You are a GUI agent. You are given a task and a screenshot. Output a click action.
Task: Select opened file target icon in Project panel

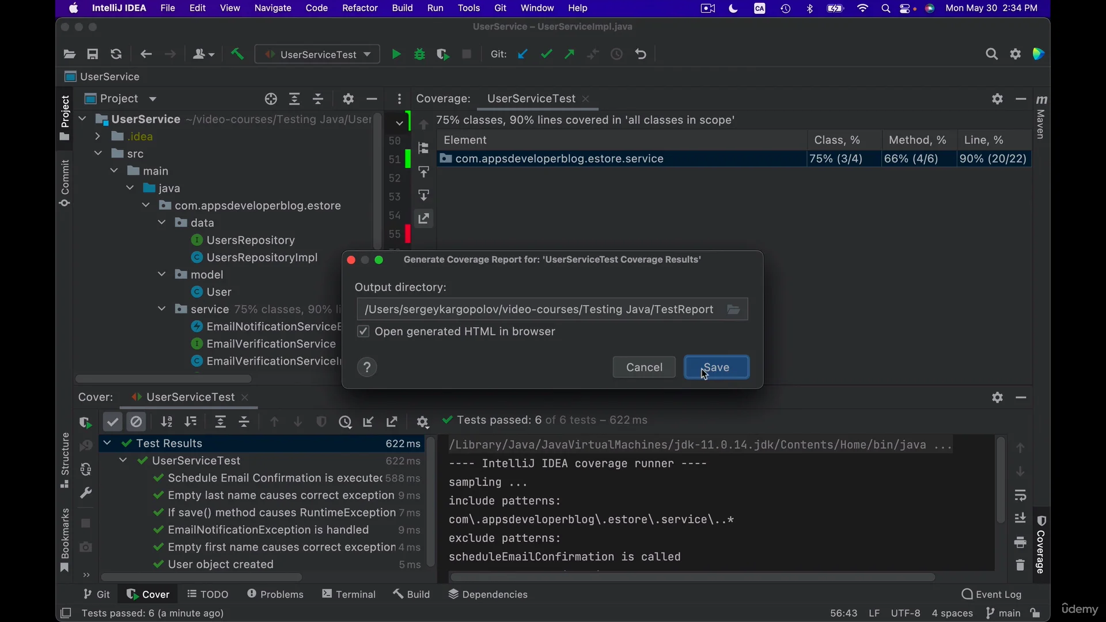pos(271,99)
